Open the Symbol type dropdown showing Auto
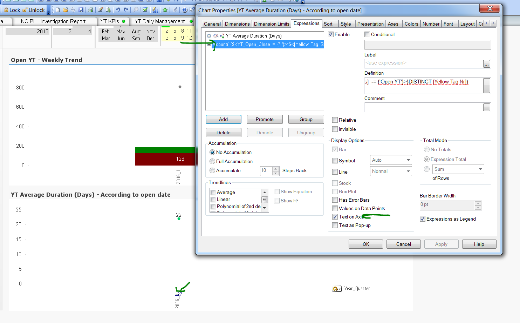The image size is (520, 323). point(391,160)
